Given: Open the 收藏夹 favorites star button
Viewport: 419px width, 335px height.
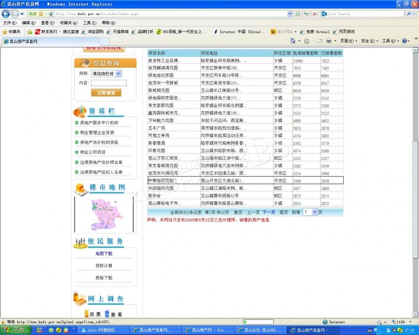Looking at the screenshot, I should point(12,32).
